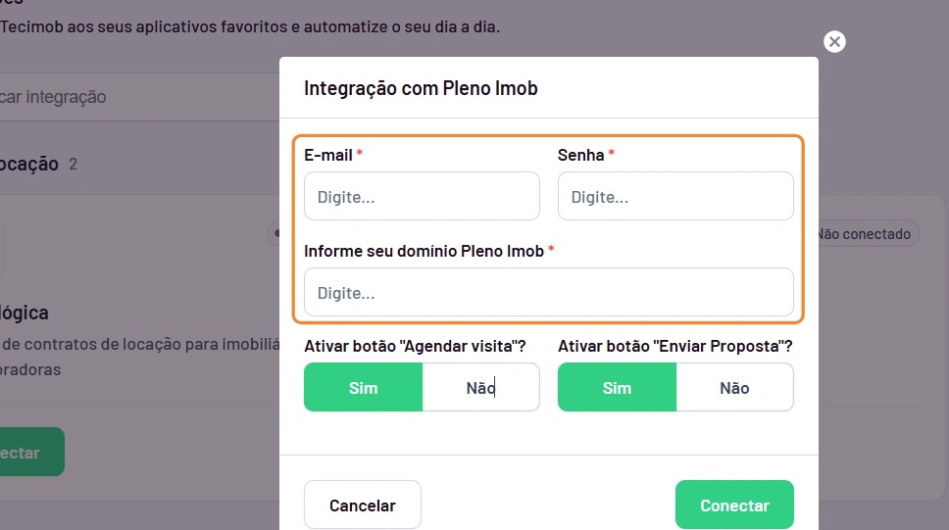Click the "Ativar botão Agendar visita" question label
Image resolution: width=949 pixels, height=530 pixels.
point(415,346)
